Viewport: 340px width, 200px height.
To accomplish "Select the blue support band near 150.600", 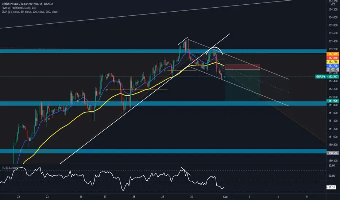I will [x=163, y=151].
